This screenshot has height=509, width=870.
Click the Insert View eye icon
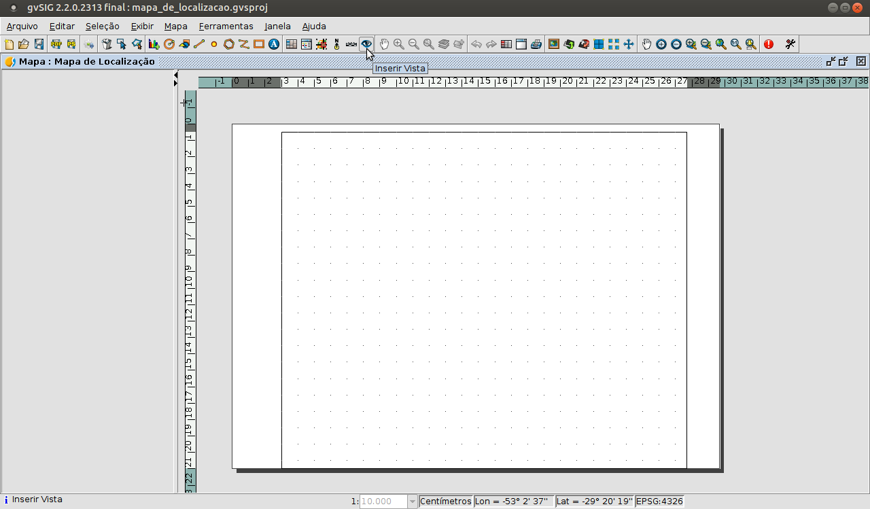tap(366, 44)
